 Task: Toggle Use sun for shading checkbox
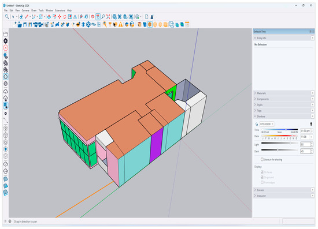coord(262,159)
